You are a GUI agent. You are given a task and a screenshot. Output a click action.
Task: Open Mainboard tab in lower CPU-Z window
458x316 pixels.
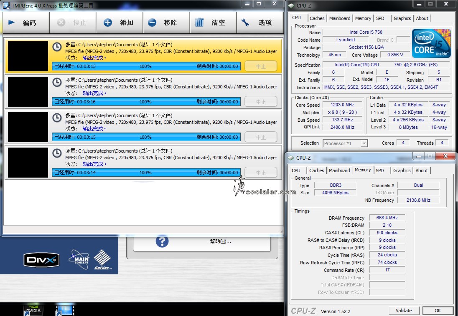[339, 170]
